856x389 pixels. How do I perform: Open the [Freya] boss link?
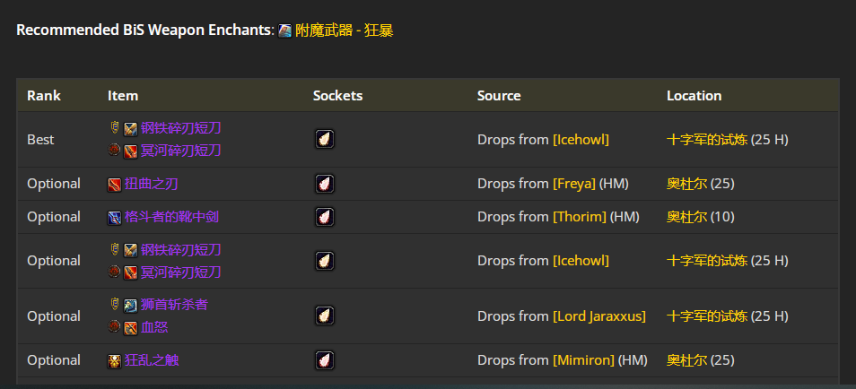coord(574,184)
